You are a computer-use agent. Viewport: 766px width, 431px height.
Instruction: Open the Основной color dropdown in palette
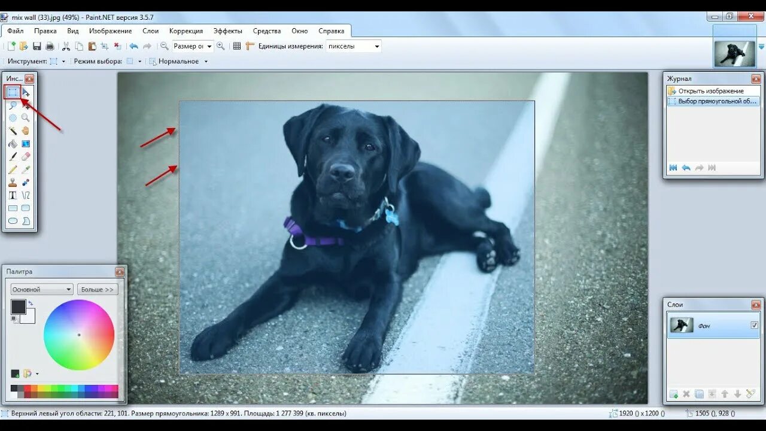click(x=42, y=289)
